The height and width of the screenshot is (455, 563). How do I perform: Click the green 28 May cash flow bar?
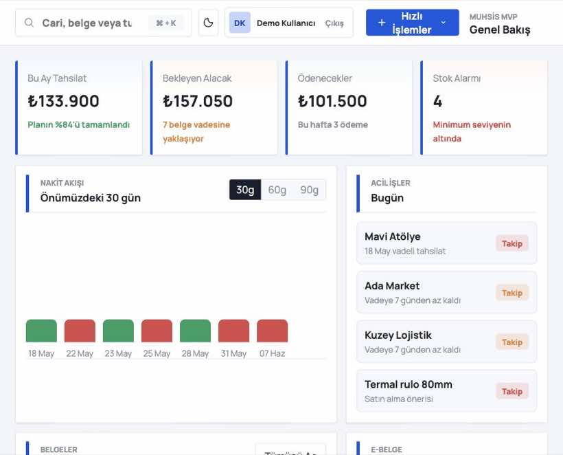point(195,331)
